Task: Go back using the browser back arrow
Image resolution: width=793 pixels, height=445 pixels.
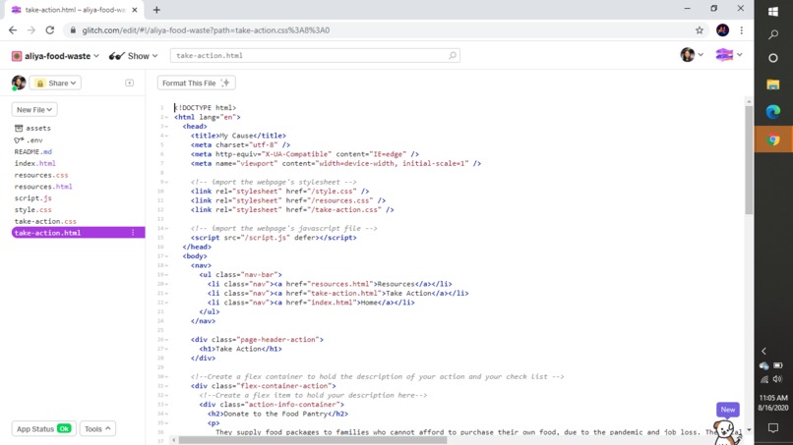Action: (13, 30)
